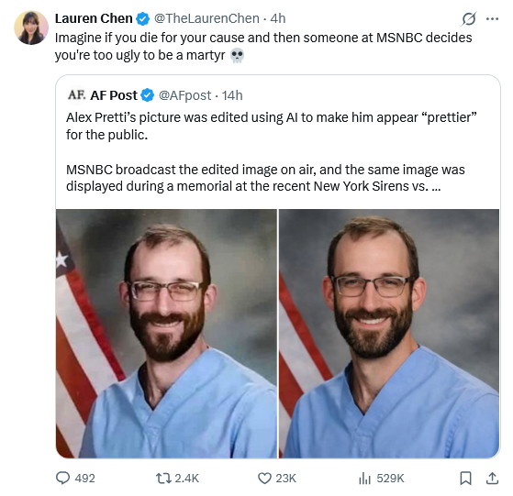Image resolution: width=513 pixels, height=496 pixels.
Task: Repost the tweet via retweet icon
Action: pos(177,478)
